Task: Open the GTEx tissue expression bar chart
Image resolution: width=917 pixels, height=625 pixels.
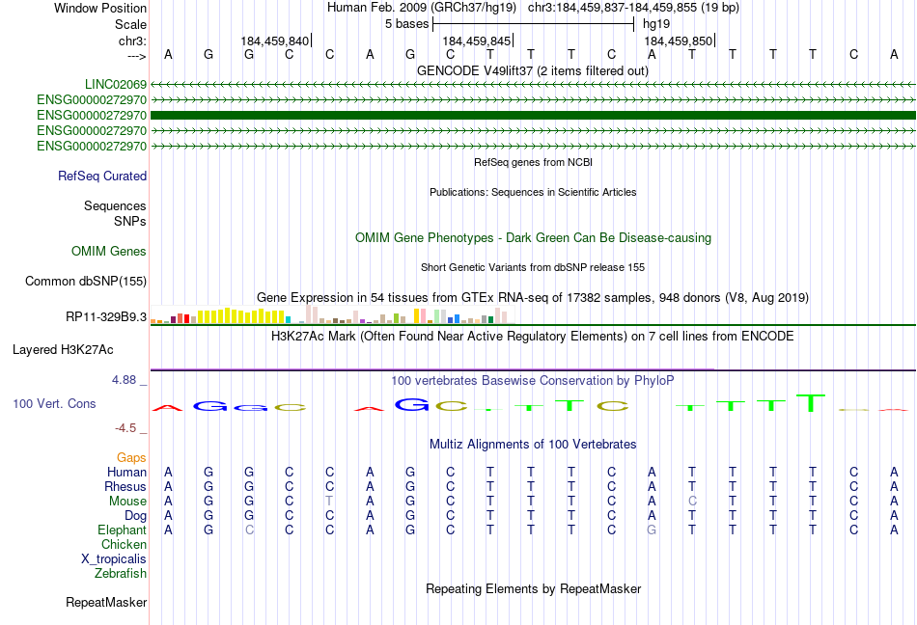Action: click(x=332, y=314)
